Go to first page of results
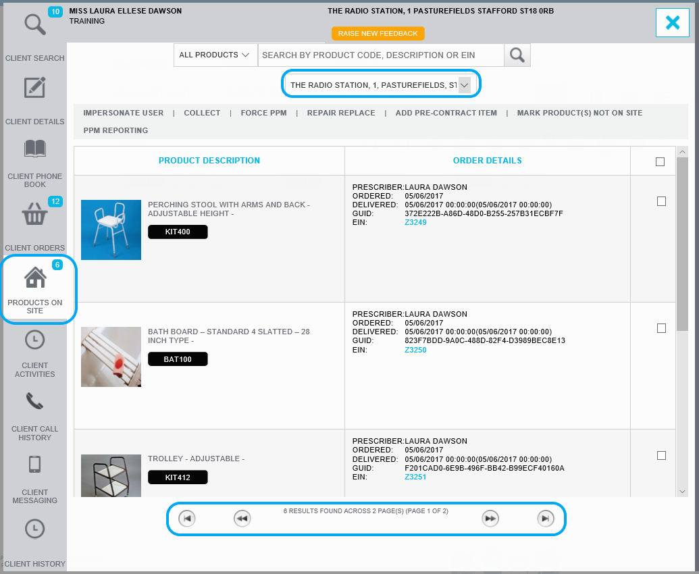 point(187,519)
